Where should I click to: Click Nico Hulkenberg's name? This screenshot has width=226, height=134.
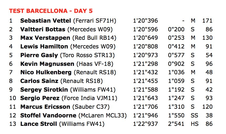(x=46, y=72)
